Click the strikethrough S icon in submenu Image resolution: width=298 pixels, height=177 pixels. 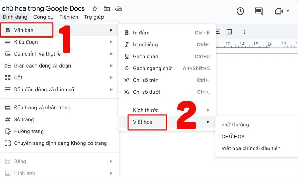tap(127, 68)
